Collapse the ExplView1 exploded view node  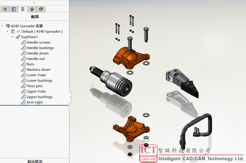[12, 37]
